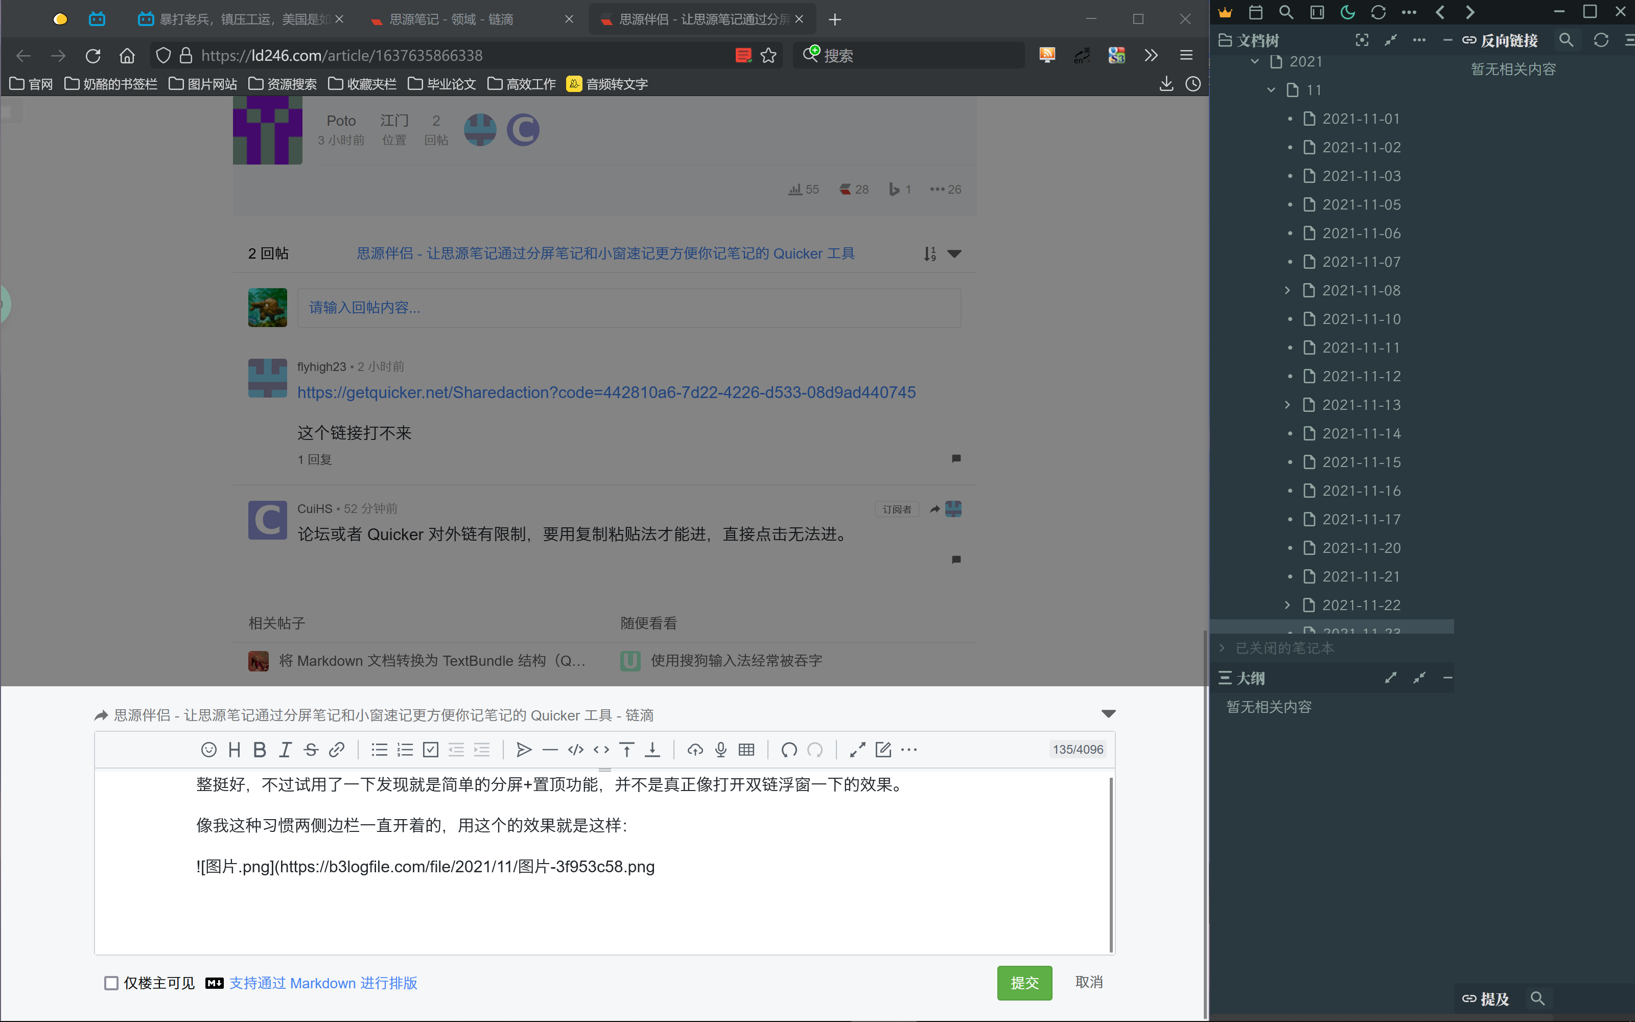Undo the last edit in the editor
1635x1022 pixels.
click(x=788, y=749)
